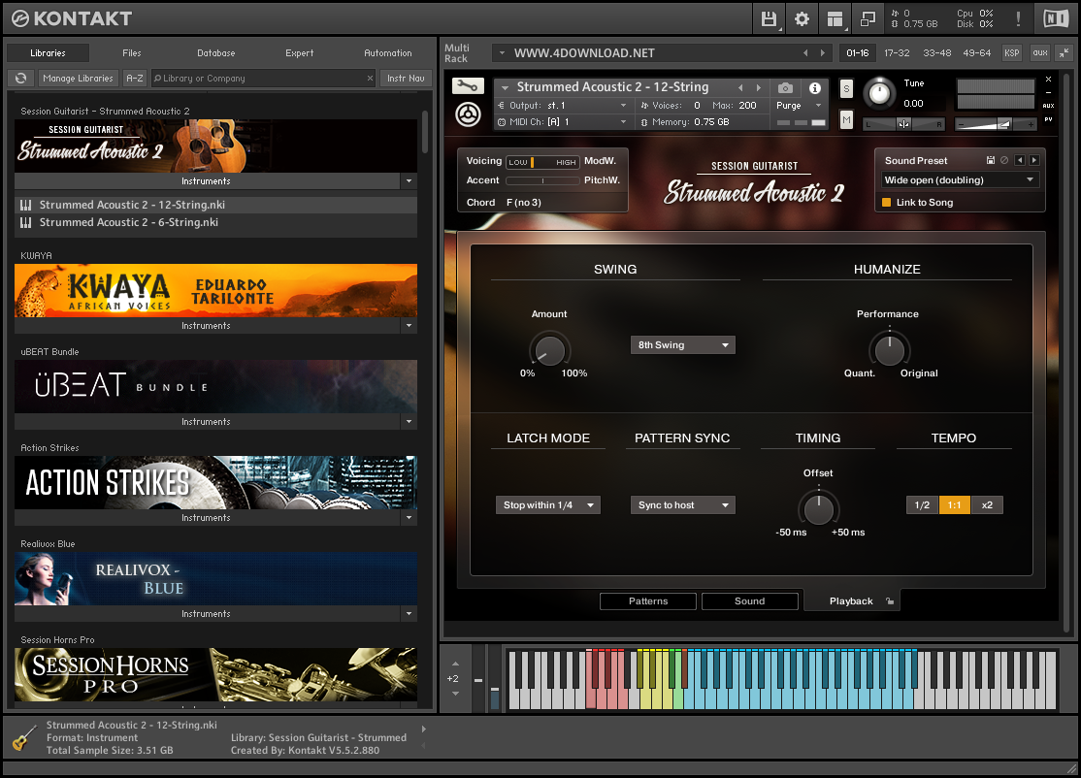The height and width of the screenshot is (778, 1081).
Task: Open the 8th Swing dropdown
Action: click(x=682, y=345)
